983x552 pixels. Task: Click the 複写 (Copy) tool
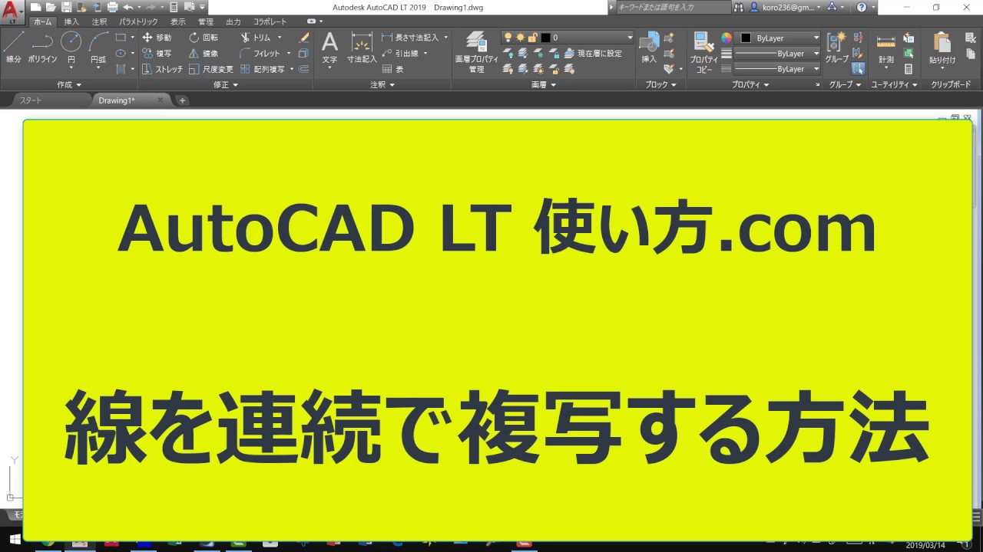coord(157,53)
